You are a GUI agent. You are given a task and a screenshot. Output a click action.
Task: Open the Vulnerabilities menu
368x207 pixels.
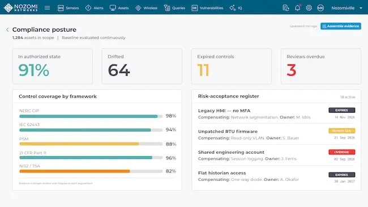click(x=207, y=8)
